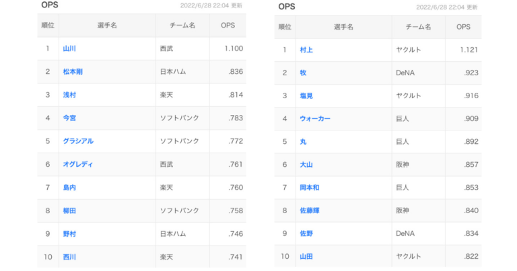Image resolution: width=517 pixels, height=271 pixels.
Task: Click player link 牧
Action: (303, 73)
